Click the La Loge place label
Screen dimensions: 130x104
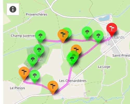(x=104, y=67)
